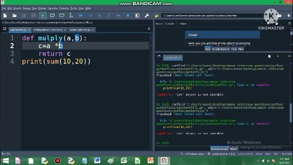Open the Debug menu
The width and height of the screenshot is (293, 165).
point(42,8)
